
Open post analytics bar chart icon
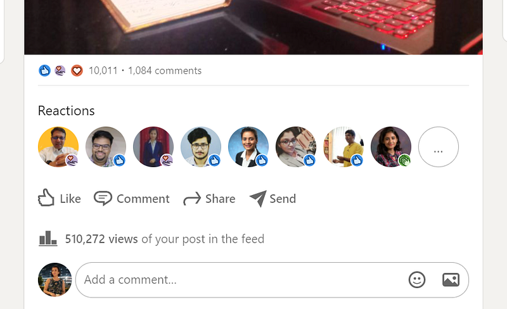(x=48, y=239)
